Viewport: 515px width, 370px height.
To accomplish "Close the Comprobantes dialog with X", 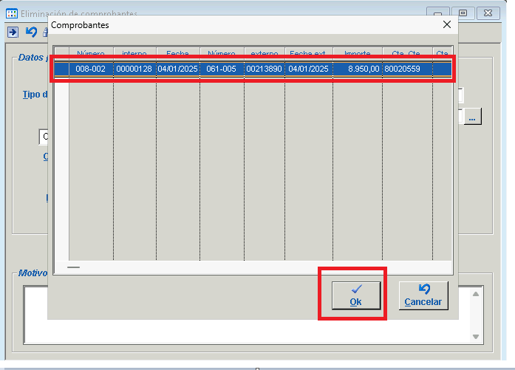I will tap(446, 24).
